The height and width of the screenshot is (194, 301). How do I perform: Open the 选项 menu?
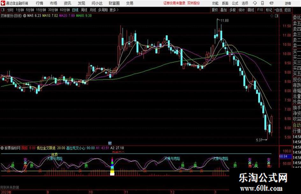pos(245,3)
